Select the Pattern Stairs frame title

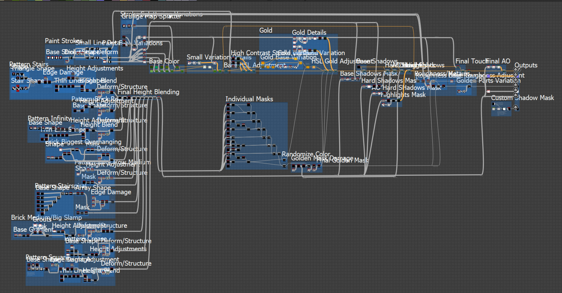(x=29, y=64)
